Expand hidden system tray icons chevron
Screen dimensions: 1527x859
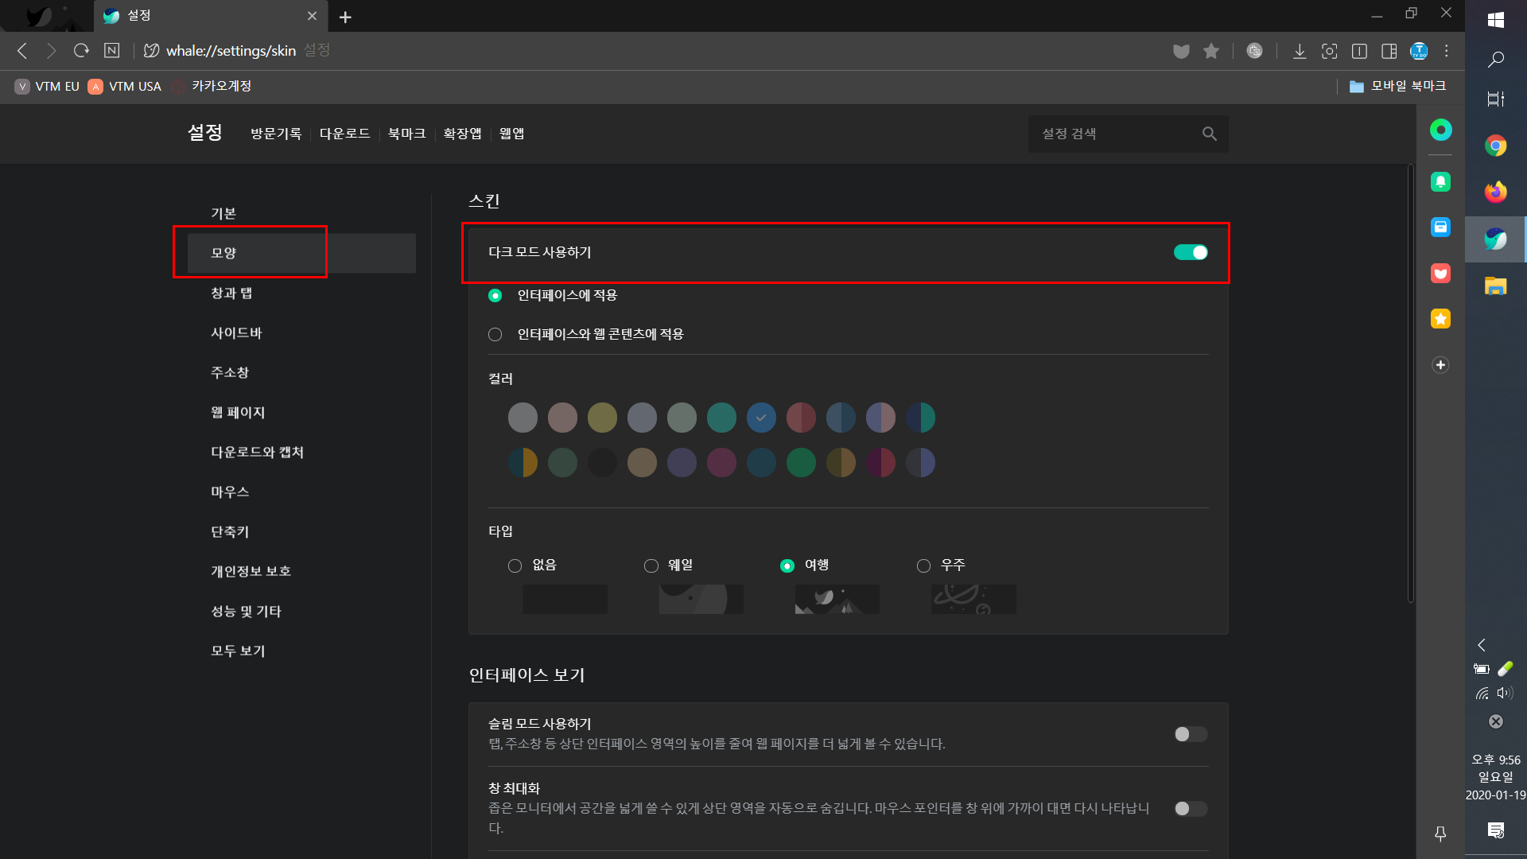pyautogui.click(x=1482, y=645)
